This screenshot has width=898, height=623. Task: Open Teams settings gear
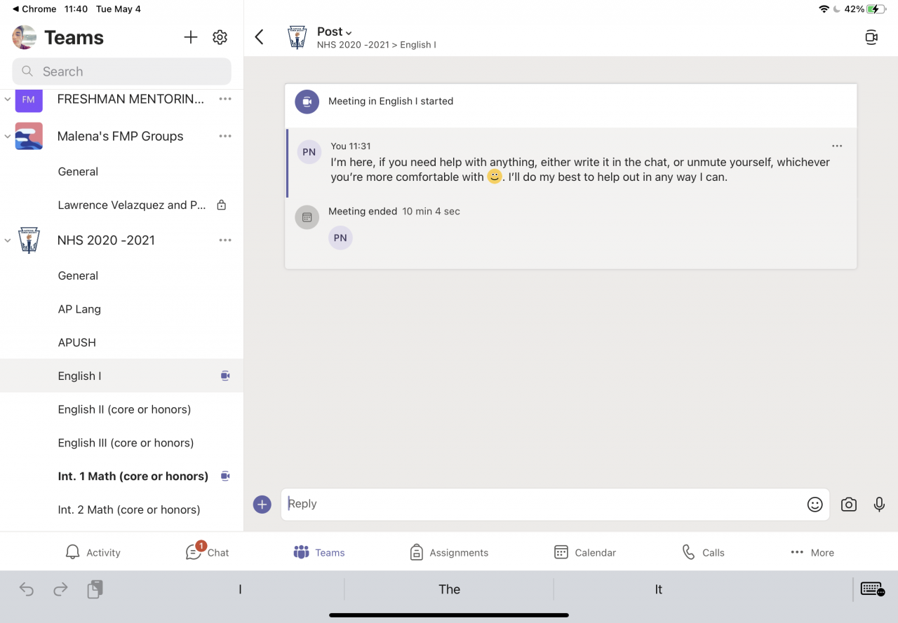tap(220, 37)
